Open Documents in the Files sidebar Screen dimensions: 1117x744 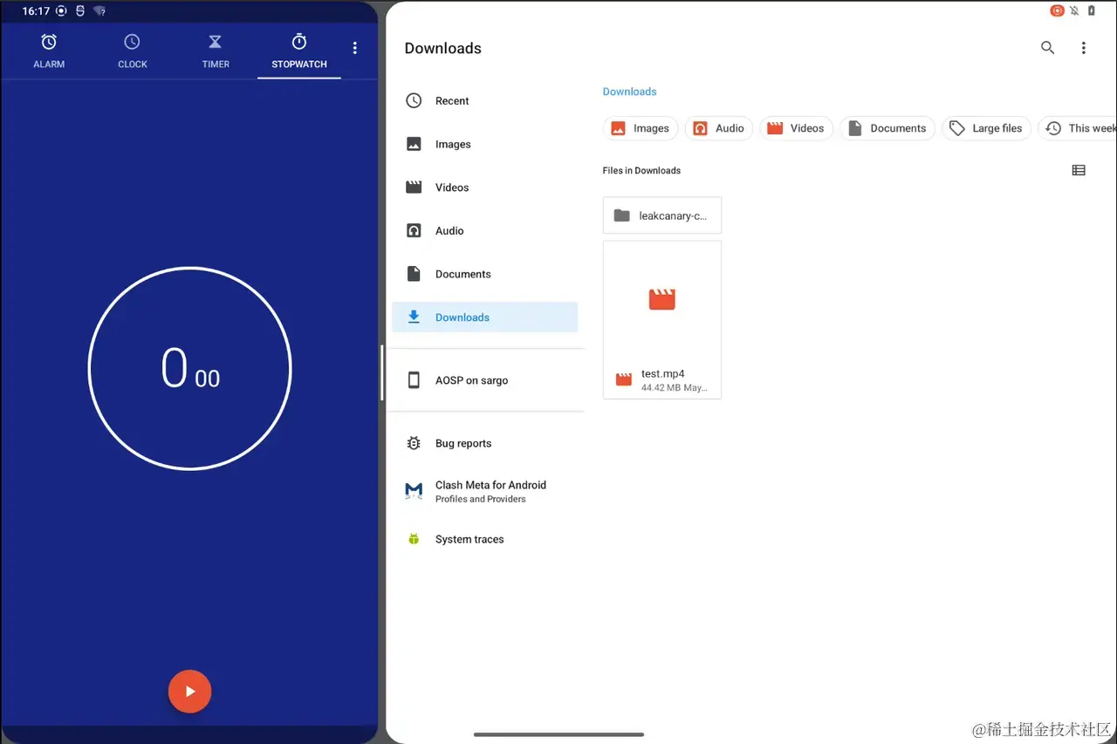pos(484,274)
